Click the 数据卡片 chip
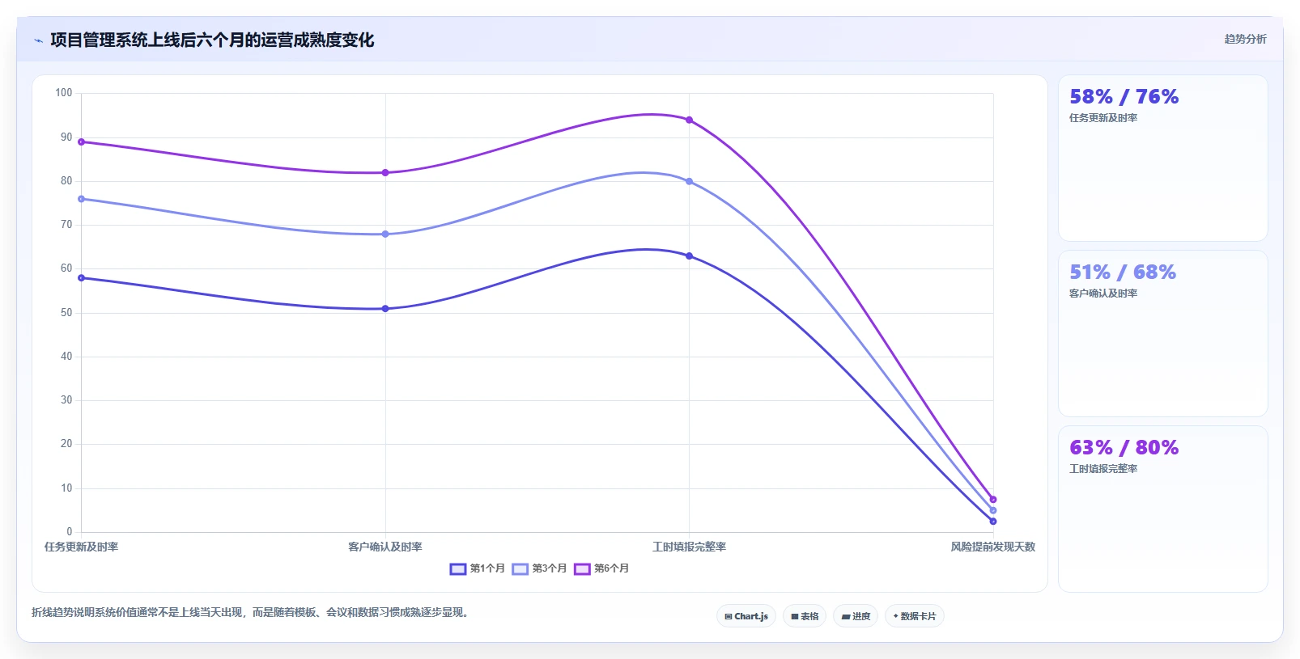Image resolution: width=1300 pixels, height=659 pixels. pyautogui.click(x=915, y=616)
